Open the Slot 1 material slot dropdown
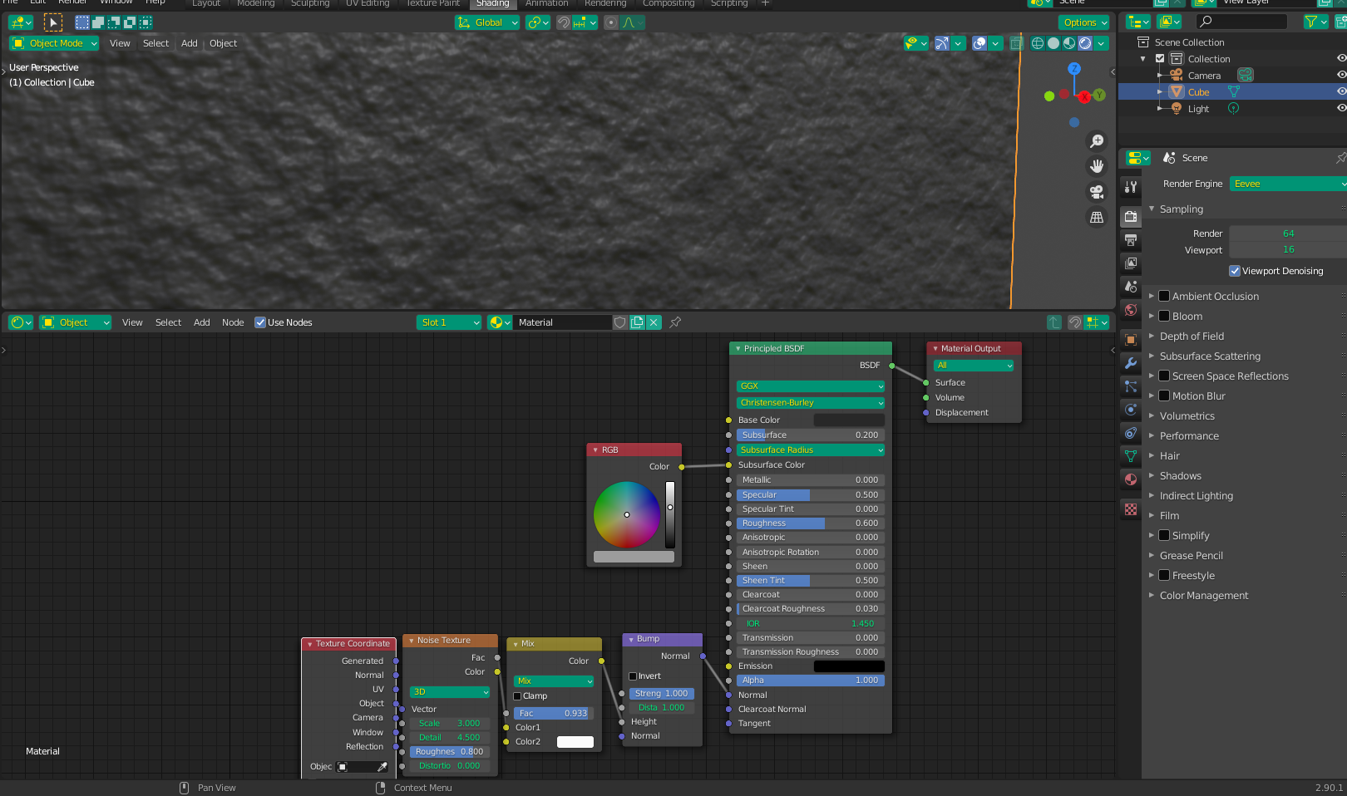The image size is (1347, 796). pyautogui.click(x=449, y=322)
